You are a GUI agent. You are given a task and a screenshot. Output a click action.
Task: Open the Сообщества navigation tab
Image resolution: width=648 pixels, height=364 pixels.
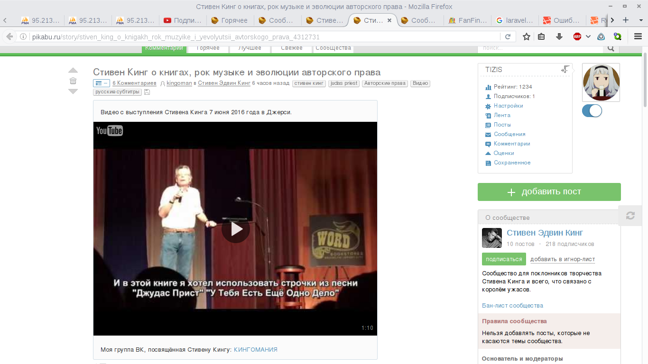coord(333,48)
